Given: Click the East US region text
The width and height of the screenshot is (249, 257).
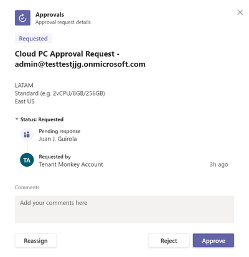Looking at the screenshot, I should click(x=25, y=101).
